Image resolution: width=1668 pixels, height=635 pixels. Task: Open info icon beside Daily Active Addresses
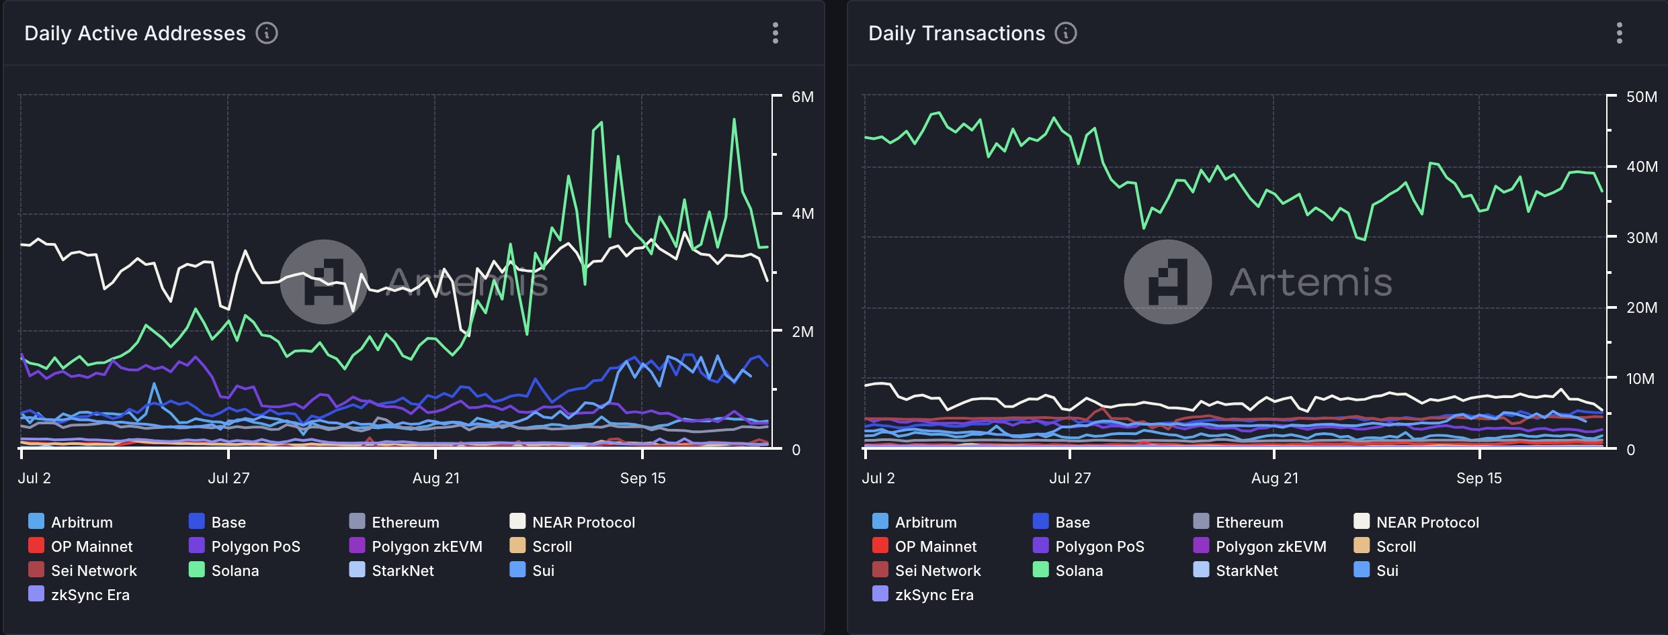tap(267, 33)
